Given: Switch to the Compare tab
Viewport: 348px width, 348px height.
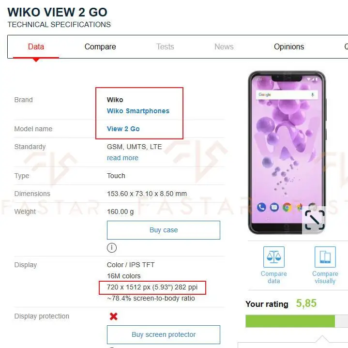Looking at the screenshot, I should [x=100, y=46].
